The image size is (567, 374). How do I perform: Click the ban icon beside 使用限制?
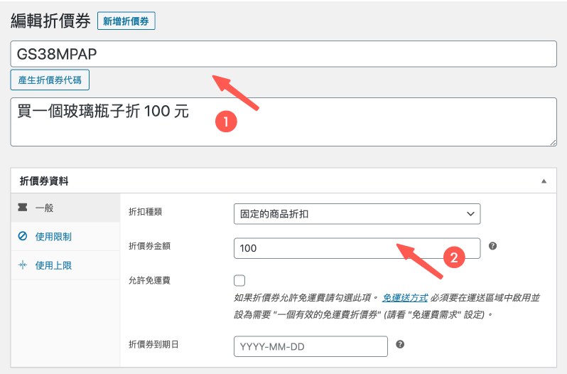click(x=23, y=236)
